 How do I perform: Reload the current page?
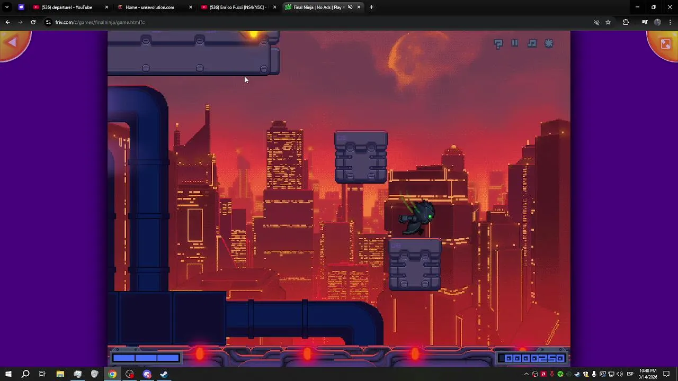point(33,22)
